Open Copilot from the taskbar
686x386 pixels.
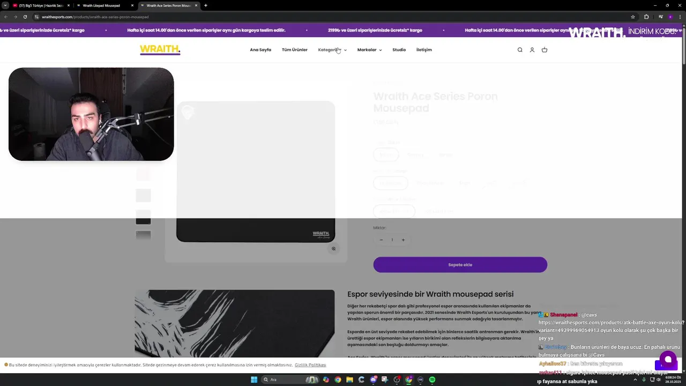tap(326, 380)
